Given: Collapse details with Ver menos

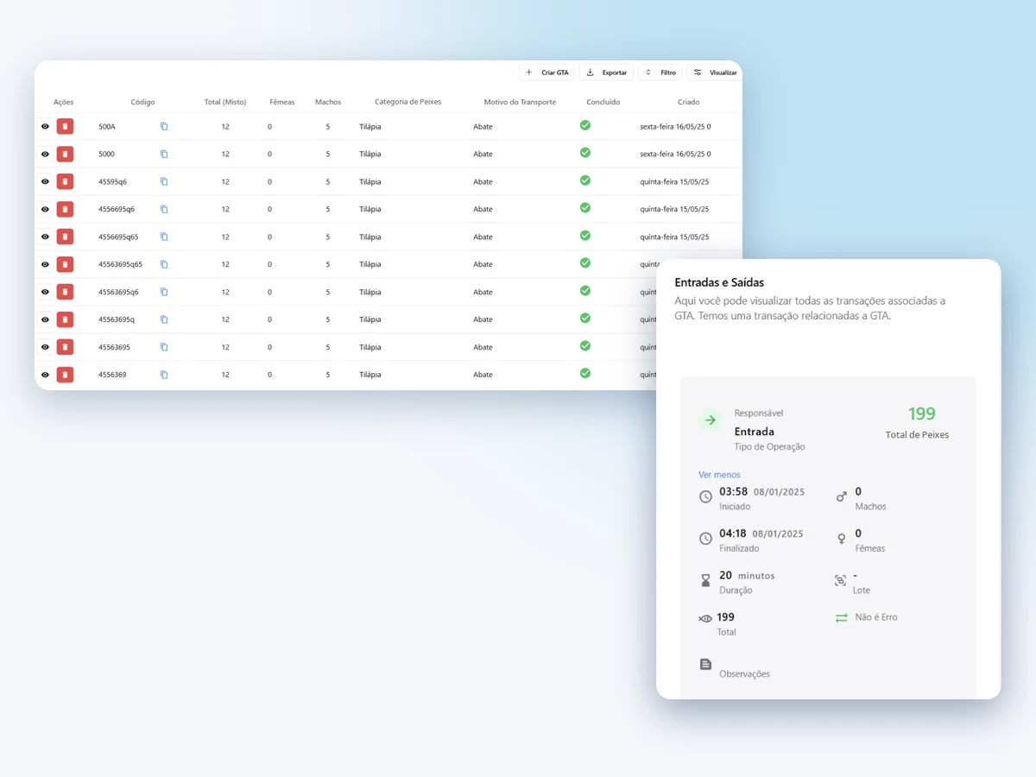Looking at the screenshot, I should (719, 475).
